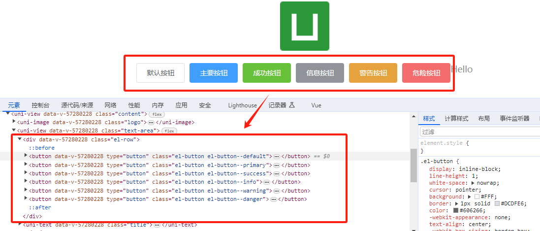Expand the el-button--default button node
The width and height of the screenshot is (540, 231).
[x=26, y=156]
